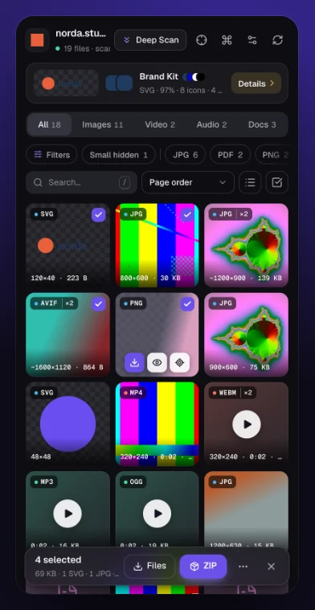Image resolution: width=315 pixels, height=610 pixels.
Task: Open the JPG 1200×630 gradient thumbnail
Action: coord(246,510)
